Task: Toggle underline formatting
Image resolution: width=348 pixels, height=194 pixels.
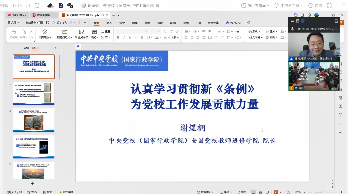Action: pos(130,38)
